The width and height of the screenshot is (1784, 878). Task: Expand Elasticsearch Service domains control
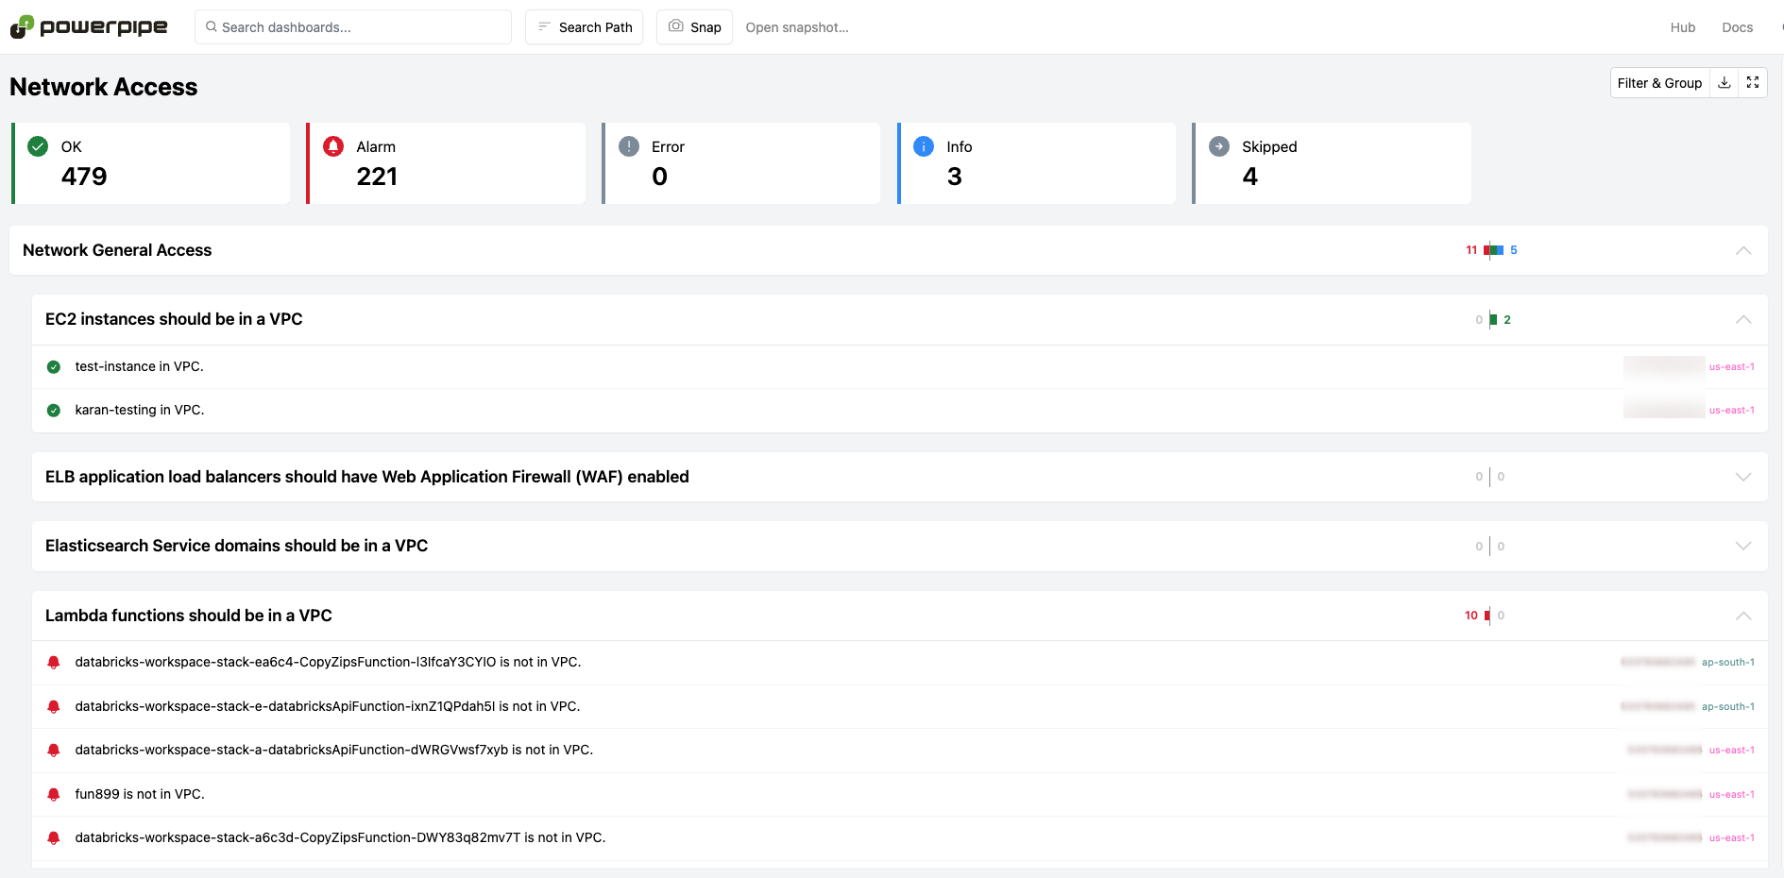pos(1743,546)
